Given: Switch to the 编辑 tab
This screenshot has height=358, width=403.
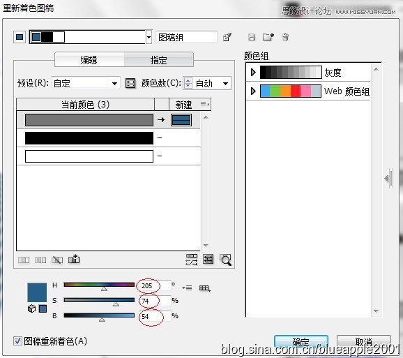Looking at the screenshot, I should click(89, 60).
